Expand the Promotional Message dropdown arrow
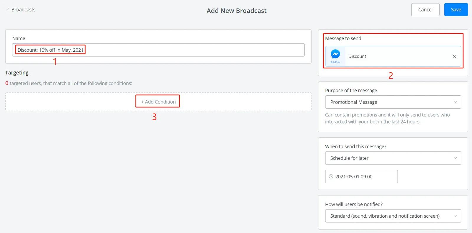The height and width of the screenshot is (233, 472). [x=455, y=102]
